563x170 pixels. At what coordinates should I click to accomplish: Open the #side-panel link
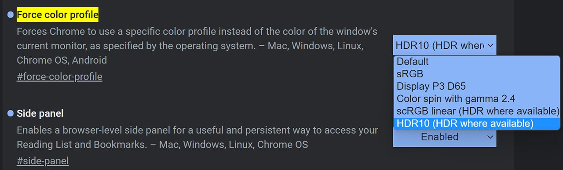(x=43, y=161)
